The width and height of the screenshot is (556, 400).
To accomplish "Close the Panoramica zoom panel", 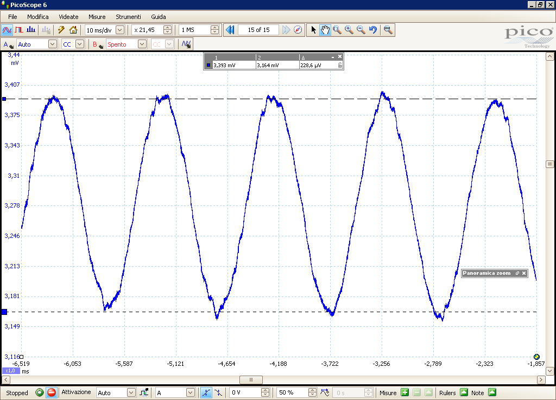I will click(x=524, y=273).
